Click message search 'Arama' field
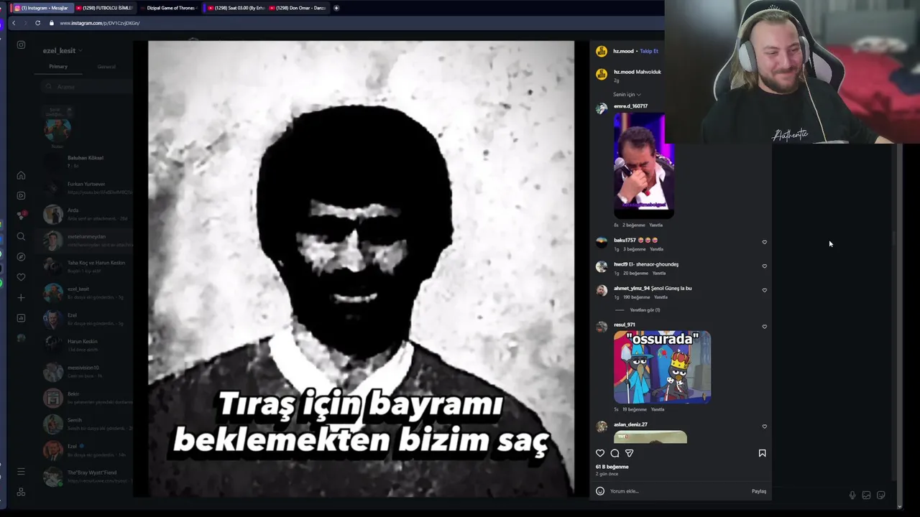920x517 pixels. 86,87
